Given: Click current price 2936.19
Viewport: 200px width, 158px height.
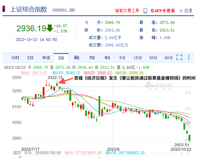Looking at the screenshot, I should tap(31, 28).
